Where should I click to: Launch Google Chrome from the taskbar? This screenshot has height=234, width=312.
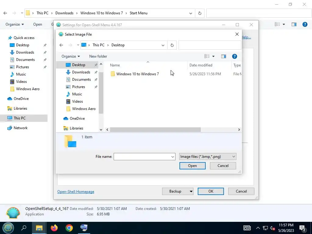tap(69, 228)
